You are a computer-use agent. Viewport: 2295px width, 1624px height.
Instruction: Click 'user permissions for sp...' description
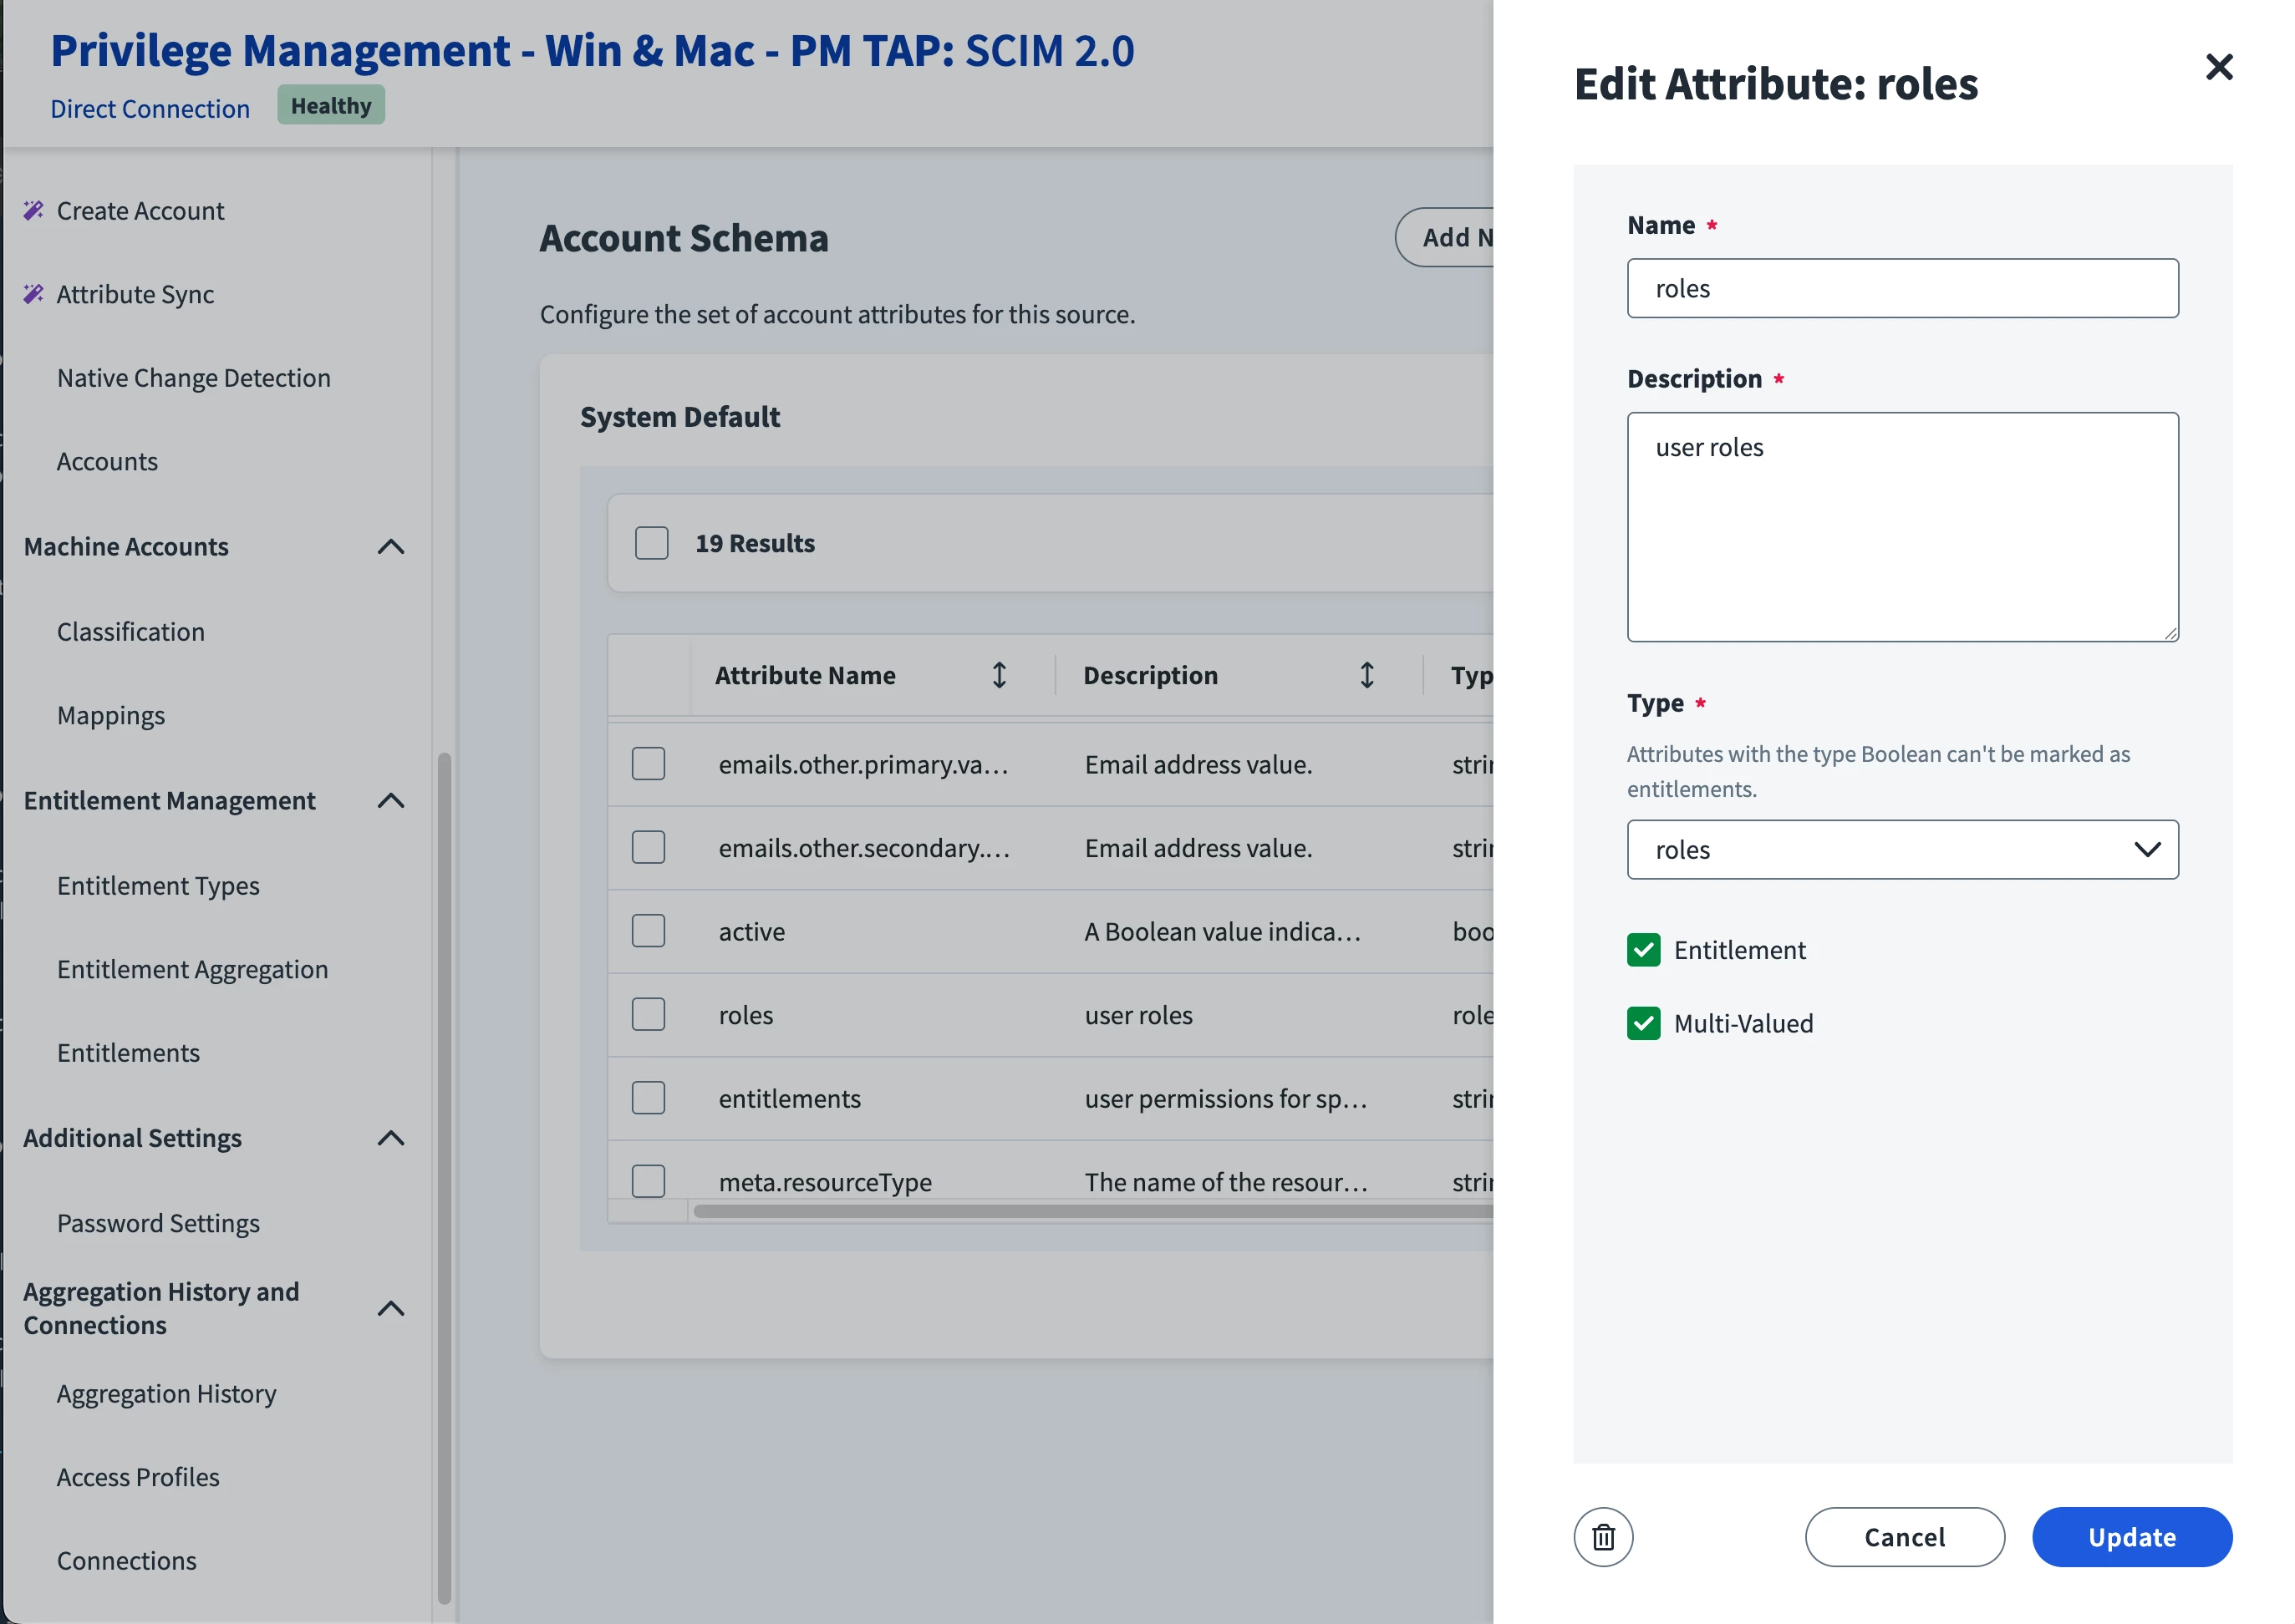point(1225,1098)
